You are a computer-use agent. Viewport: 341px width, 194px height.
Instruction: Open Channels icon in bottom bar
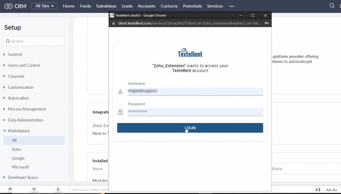[x=34, y=190]
